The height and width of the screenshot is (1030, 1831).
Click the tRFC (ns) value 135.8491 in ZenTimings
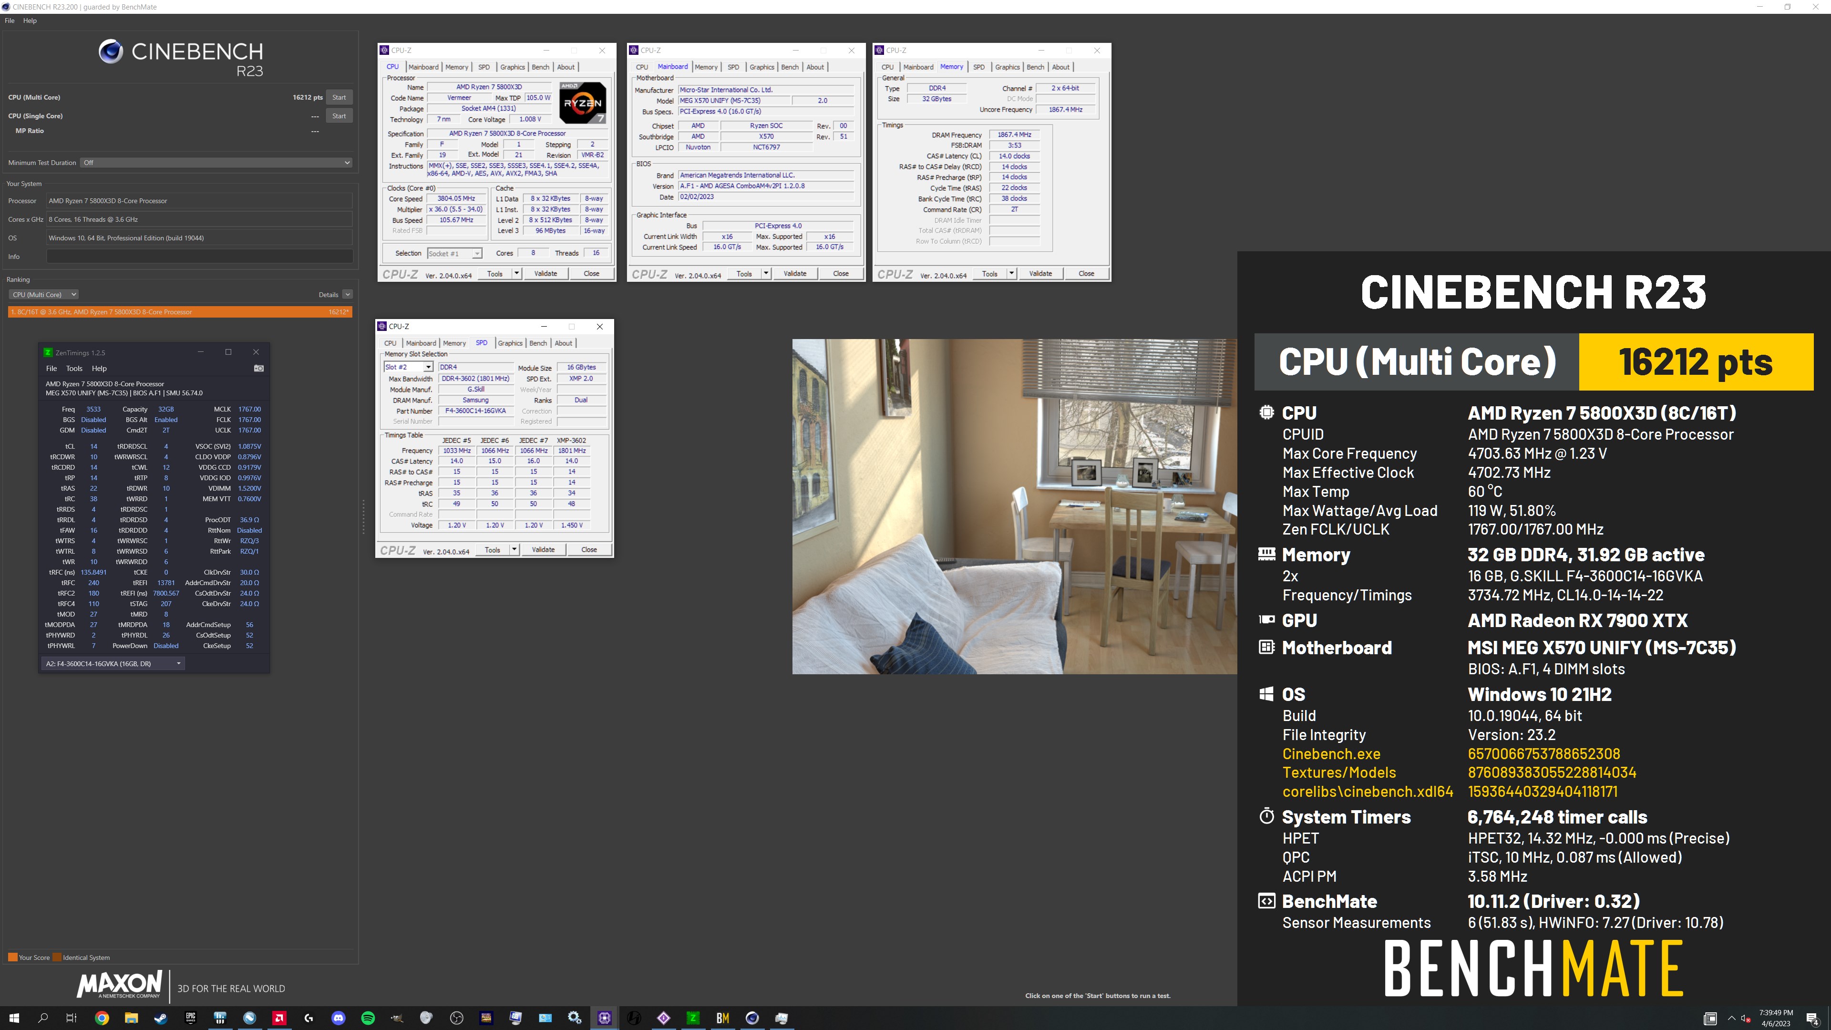click(93, 572)
